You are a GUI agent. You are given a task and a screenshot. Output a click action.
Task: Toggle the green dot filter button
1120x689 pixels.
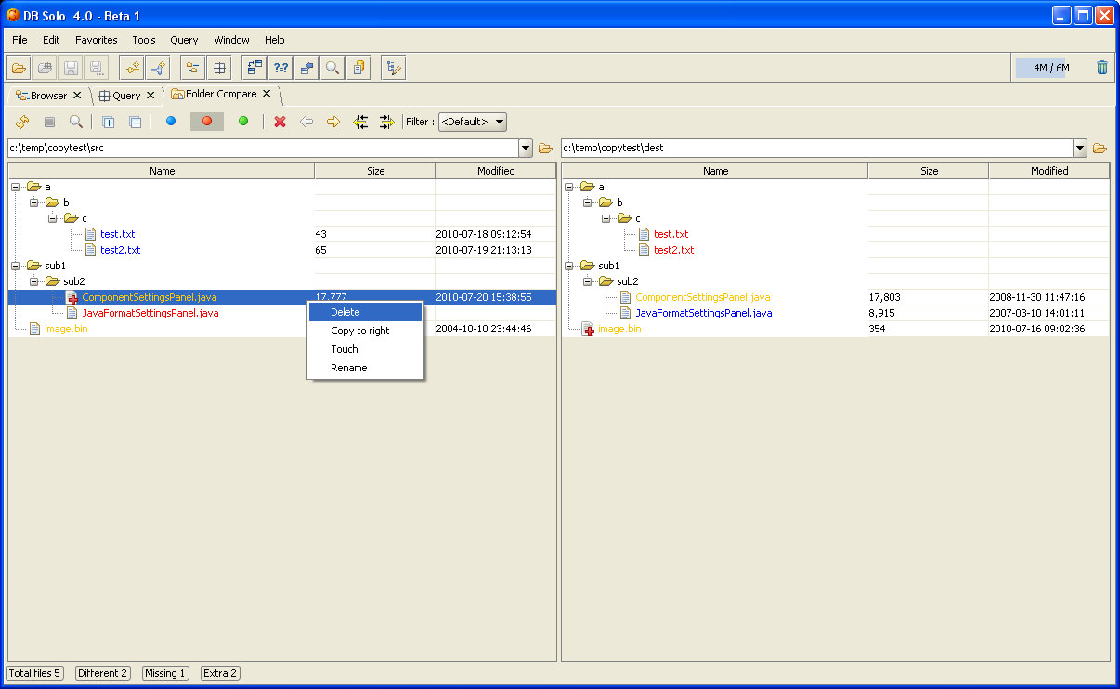point(243,122)
